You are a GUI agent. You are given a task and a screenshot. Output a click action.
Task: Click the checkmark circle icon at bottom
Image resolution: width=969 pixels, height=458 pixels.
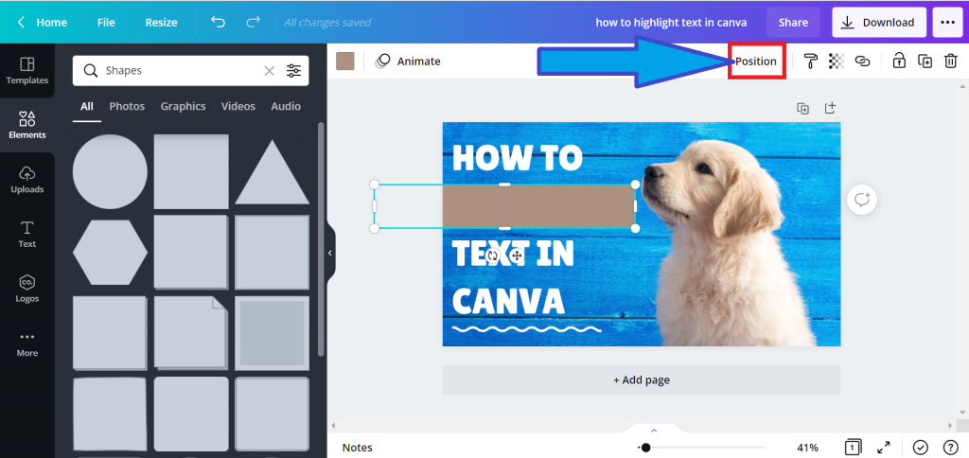click(x=920, y=447)
